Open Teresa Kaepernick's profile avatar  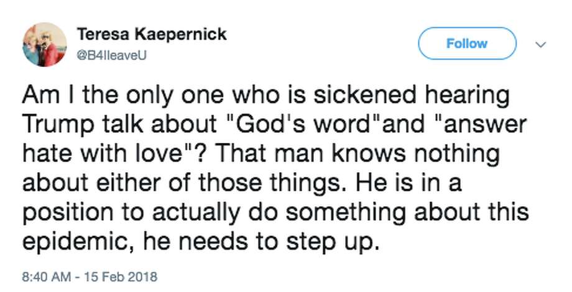point(45,45)
